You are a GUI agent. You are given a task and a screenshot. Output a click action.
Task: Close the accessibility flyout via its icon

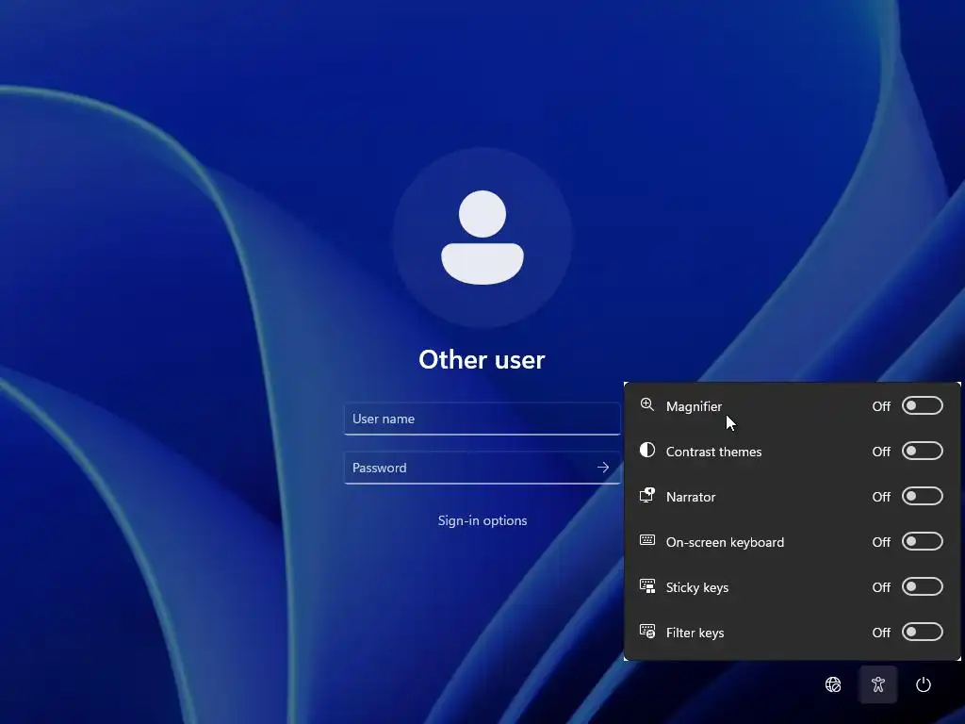[x=877, y=684]
